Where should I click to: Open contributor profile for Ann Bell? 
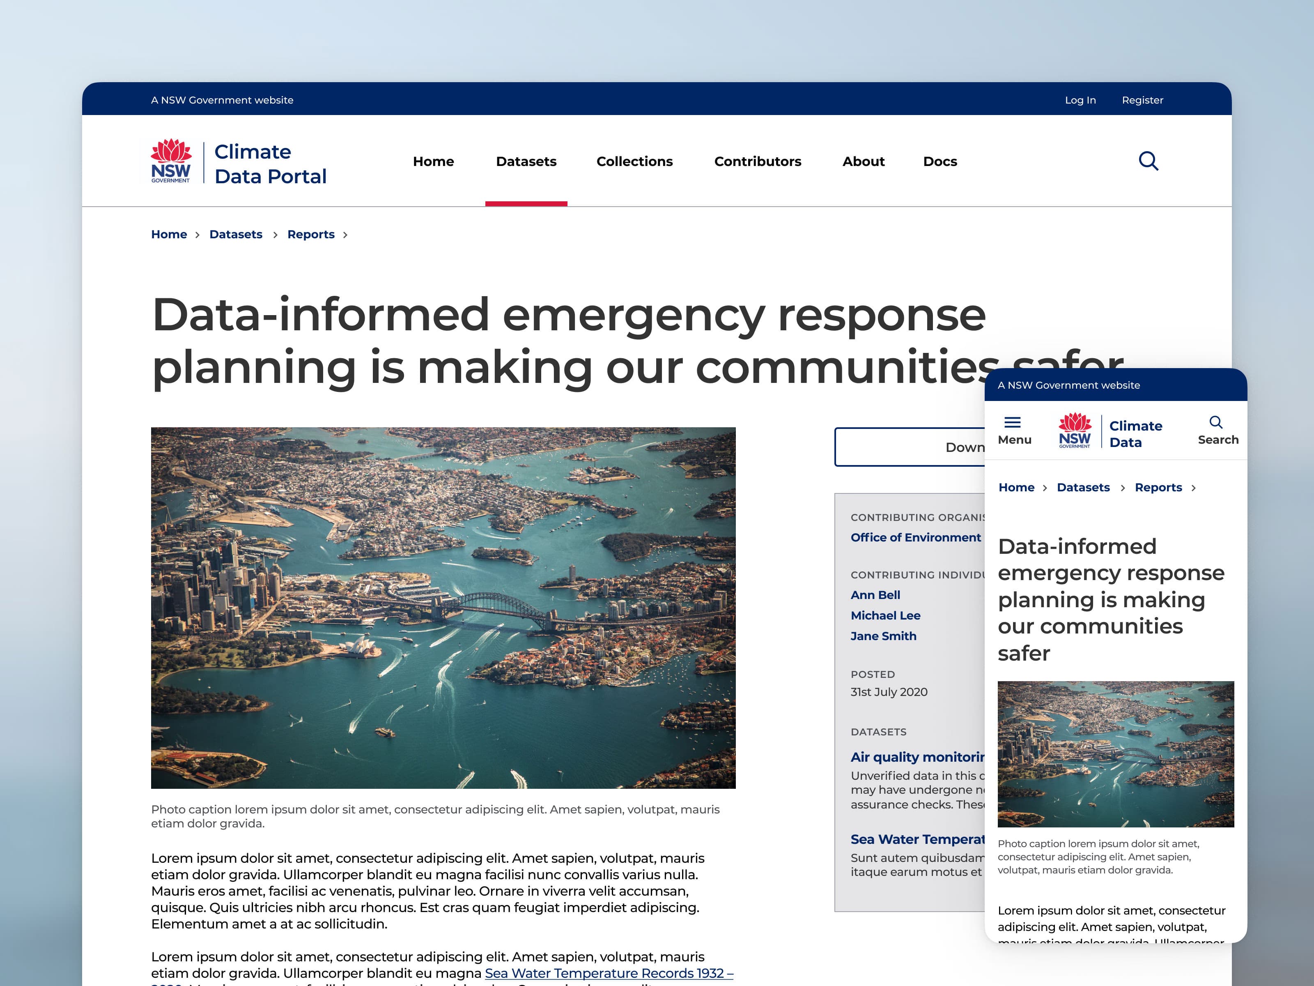pyautogui.click(x=875, y=594)
